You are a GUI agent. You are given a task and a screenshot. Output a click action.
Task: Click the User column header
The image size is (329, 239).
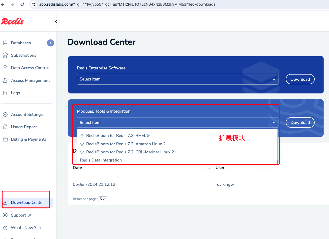(220, 168)
